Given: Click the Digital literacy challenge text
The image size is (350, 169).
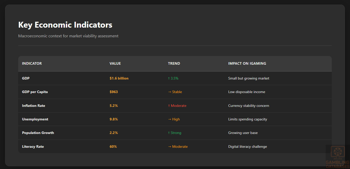Looking at the screenshot, I should (248, 147).
